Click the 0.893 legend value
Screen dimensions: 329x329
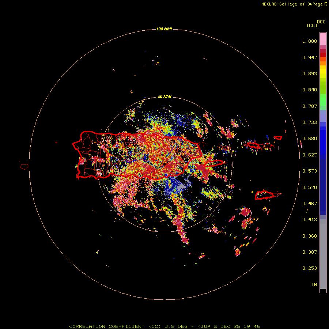click(310, 73)
